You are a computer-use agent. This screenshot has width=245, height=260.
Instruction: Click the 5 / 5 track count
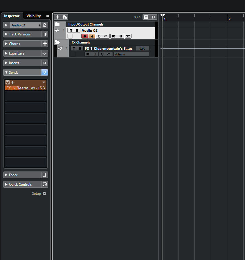point(137,17)
